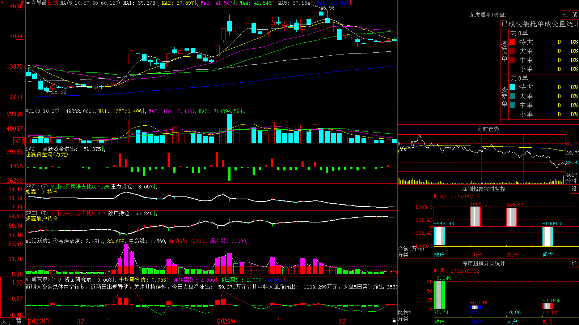Image resolution: width=579 pixels, height=325 pixels.
Task: Toggle the 笔 tick-view button
Action: (x=575, y=14)
